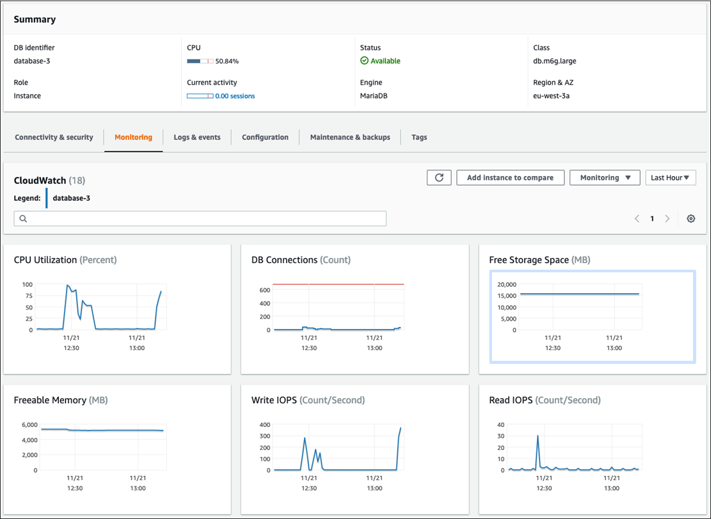
Task: Switch to the Maintenance & backups tab
Action: coord(349,137)
